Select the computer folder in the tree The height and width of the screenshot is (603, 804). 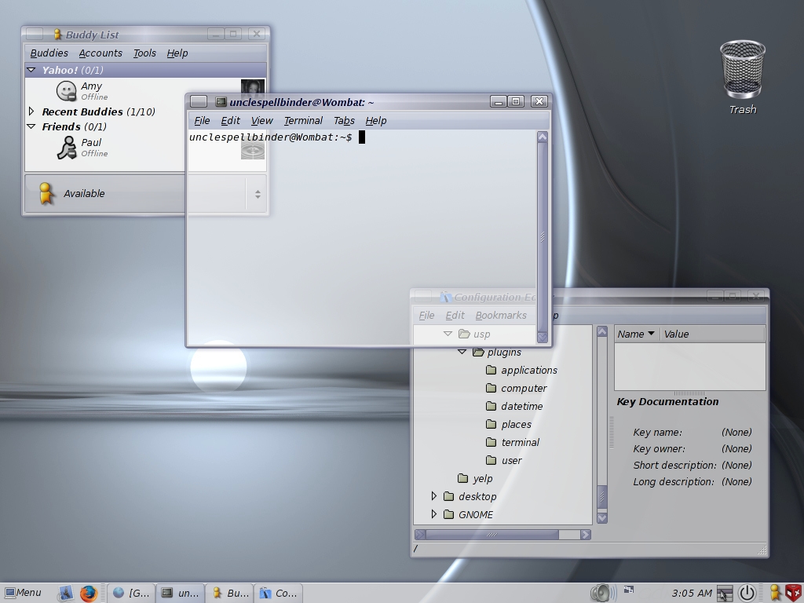517,388
